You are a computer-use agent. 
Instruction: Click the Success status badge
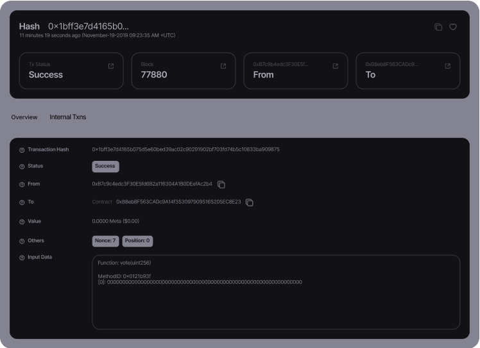pyautogui.click(x=105, y=167)
